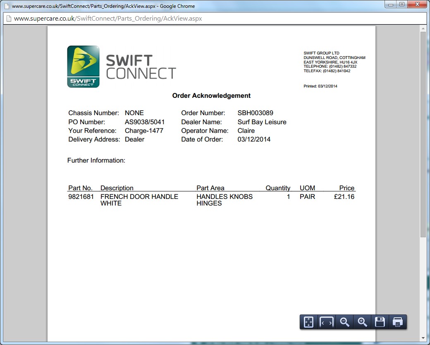Minimize the Chrome window
This screenshot has height=345, width=430.
tap(390, 5)
